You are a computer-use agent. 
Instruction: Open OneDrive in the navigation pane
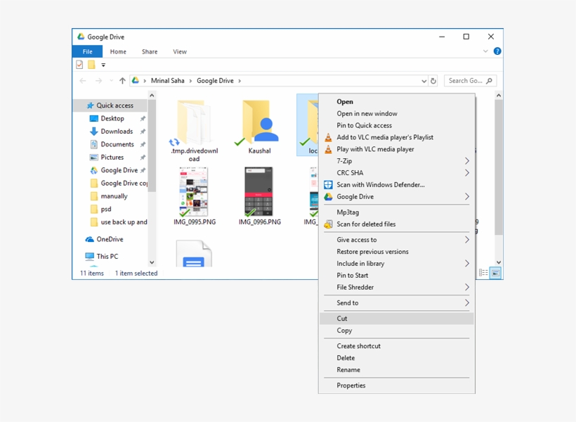point(110,239)
